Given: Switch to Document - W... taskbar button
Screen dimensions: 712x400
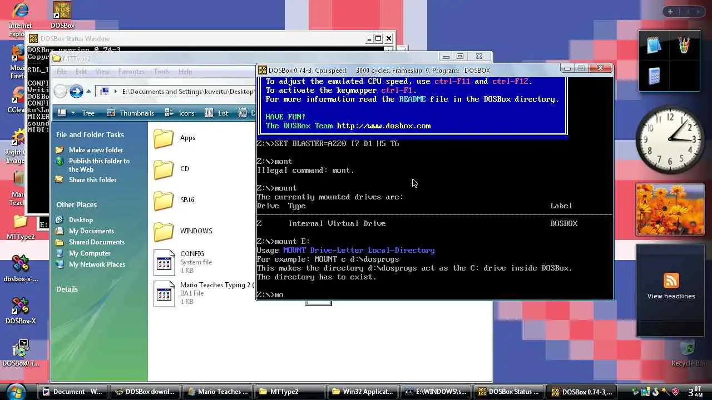Looking at the screenshot, I should pos(72,392).
